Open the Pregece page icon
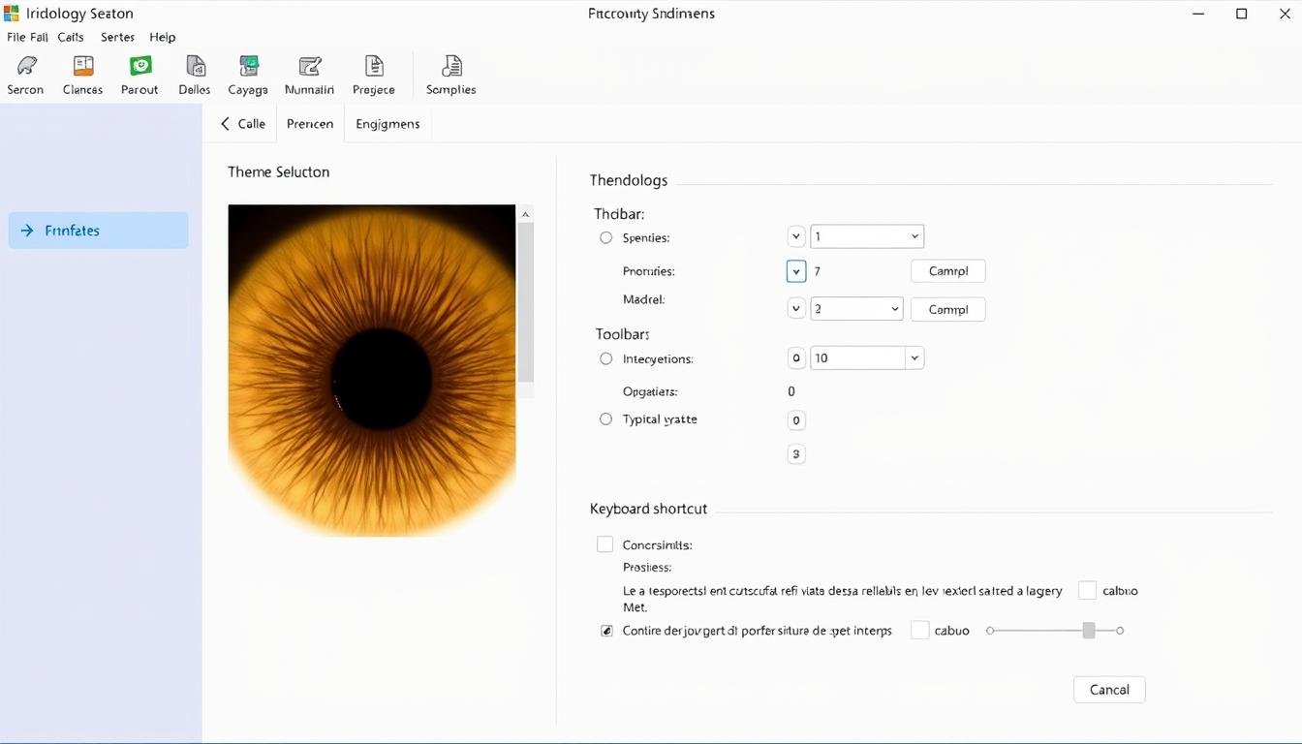 point(374,67)
